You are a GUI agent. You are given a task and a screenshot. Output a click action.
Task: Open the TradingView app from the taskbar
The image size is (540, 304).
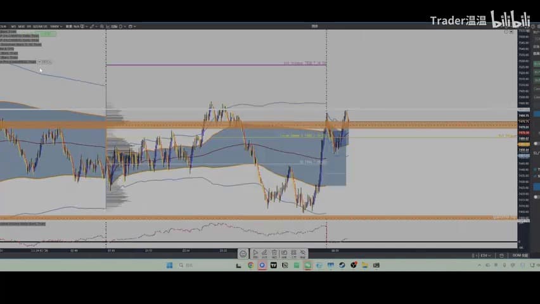(273, 265)
